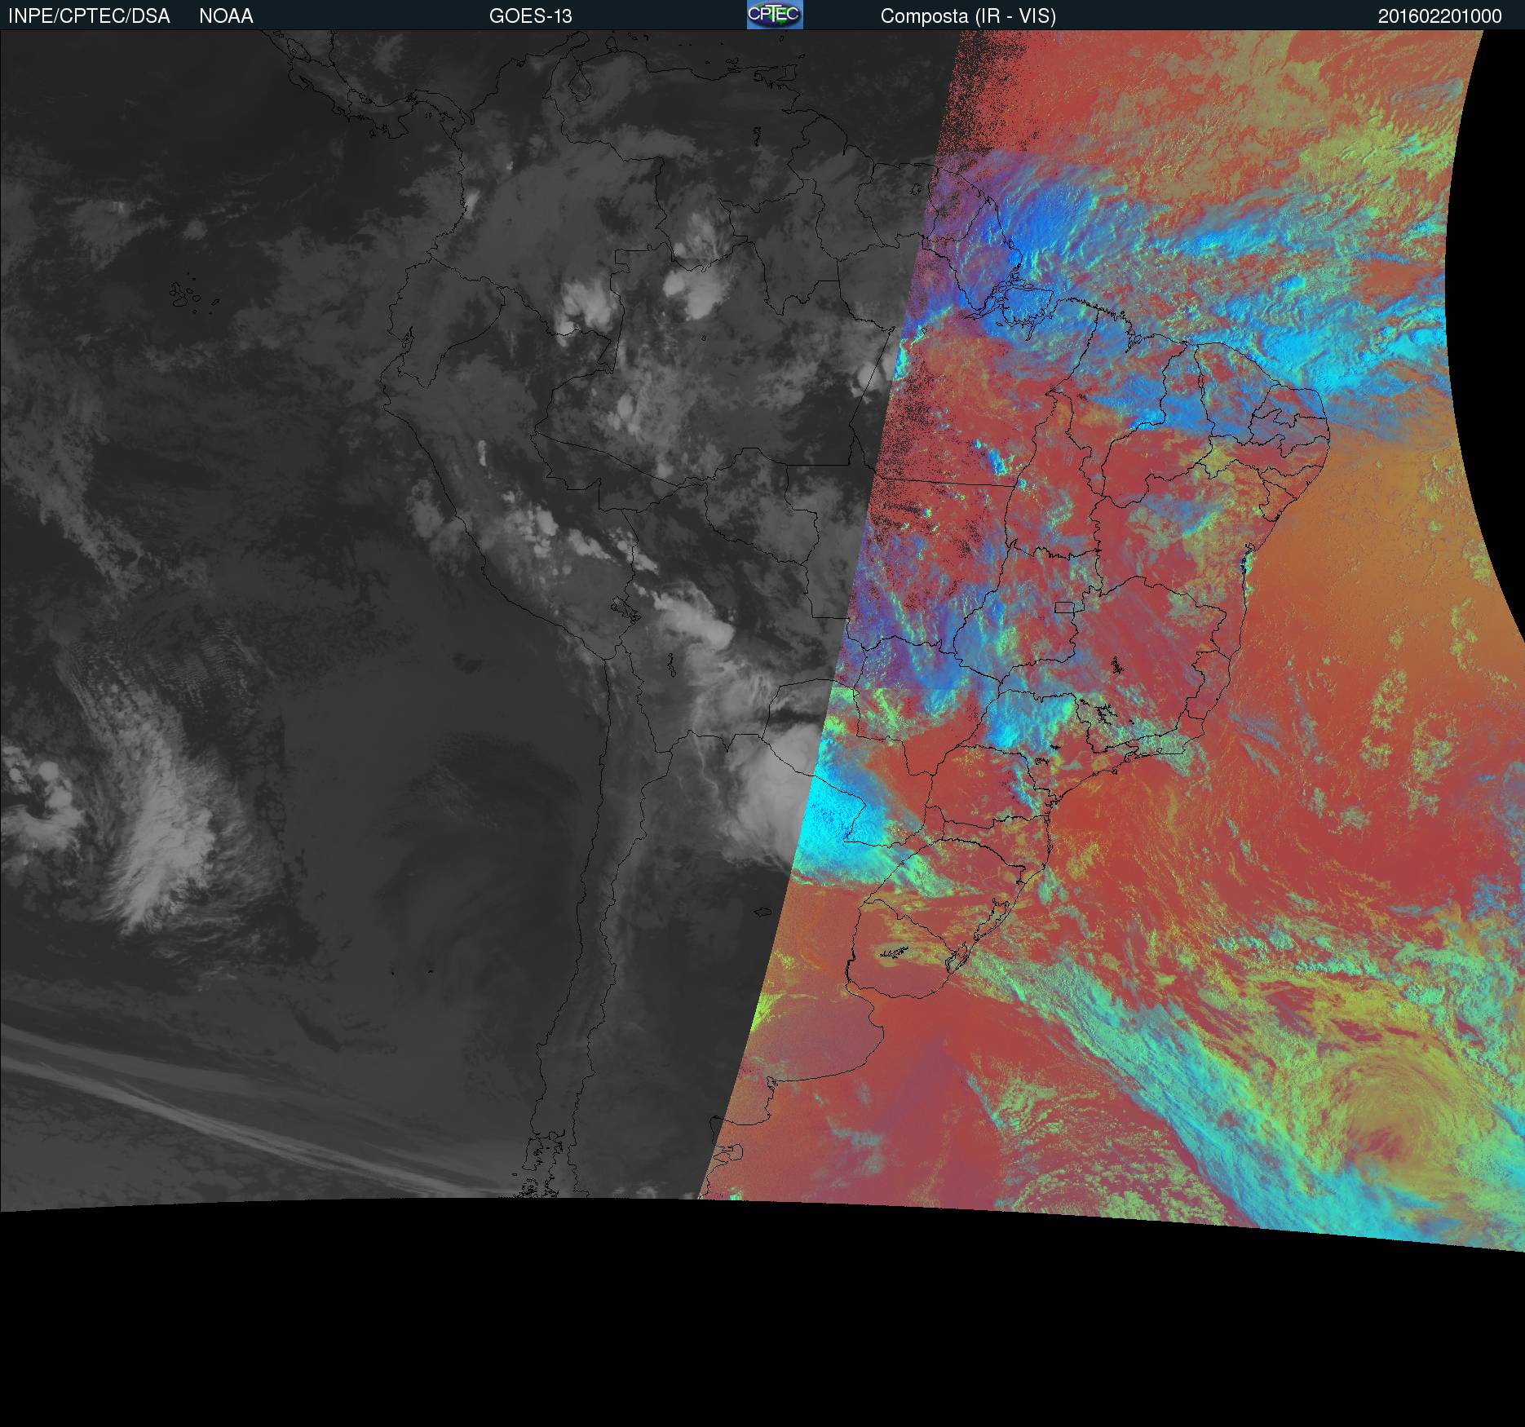This screenshot has width=1525, height=1427.
Task: Select the GOES-13 satellite label
Action: point(530,16)
